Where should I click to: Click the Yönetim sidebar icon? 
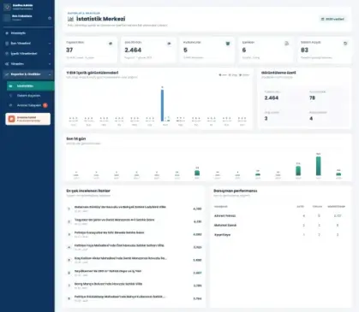pos(7,64)
